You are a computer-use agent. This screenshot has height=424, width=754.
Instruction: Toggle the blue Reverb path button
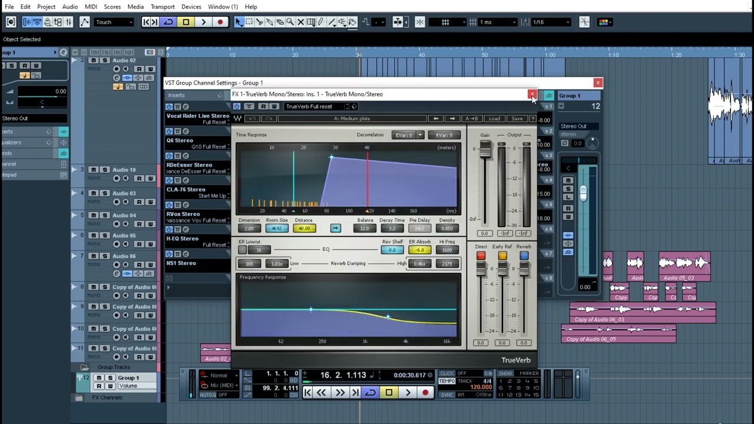coord(524,256)
